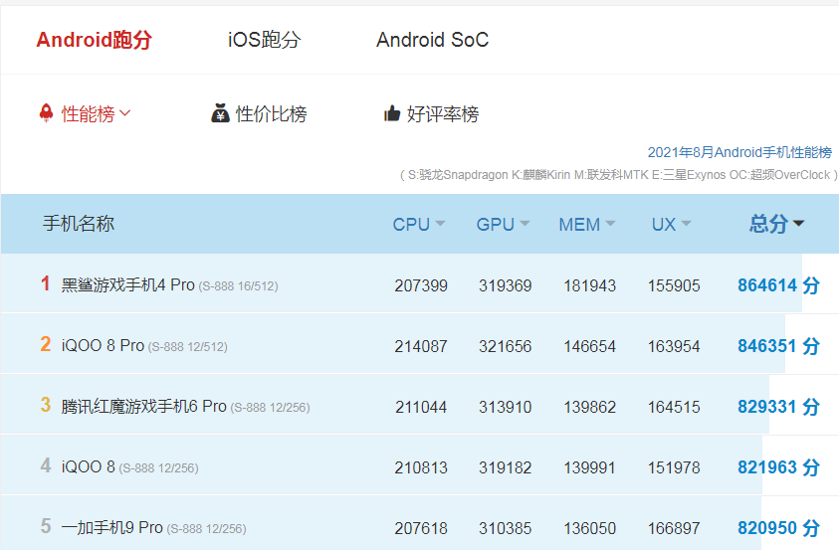Click the rank number 5
This screenshot has width=839, height=550.
pos(46,526)
